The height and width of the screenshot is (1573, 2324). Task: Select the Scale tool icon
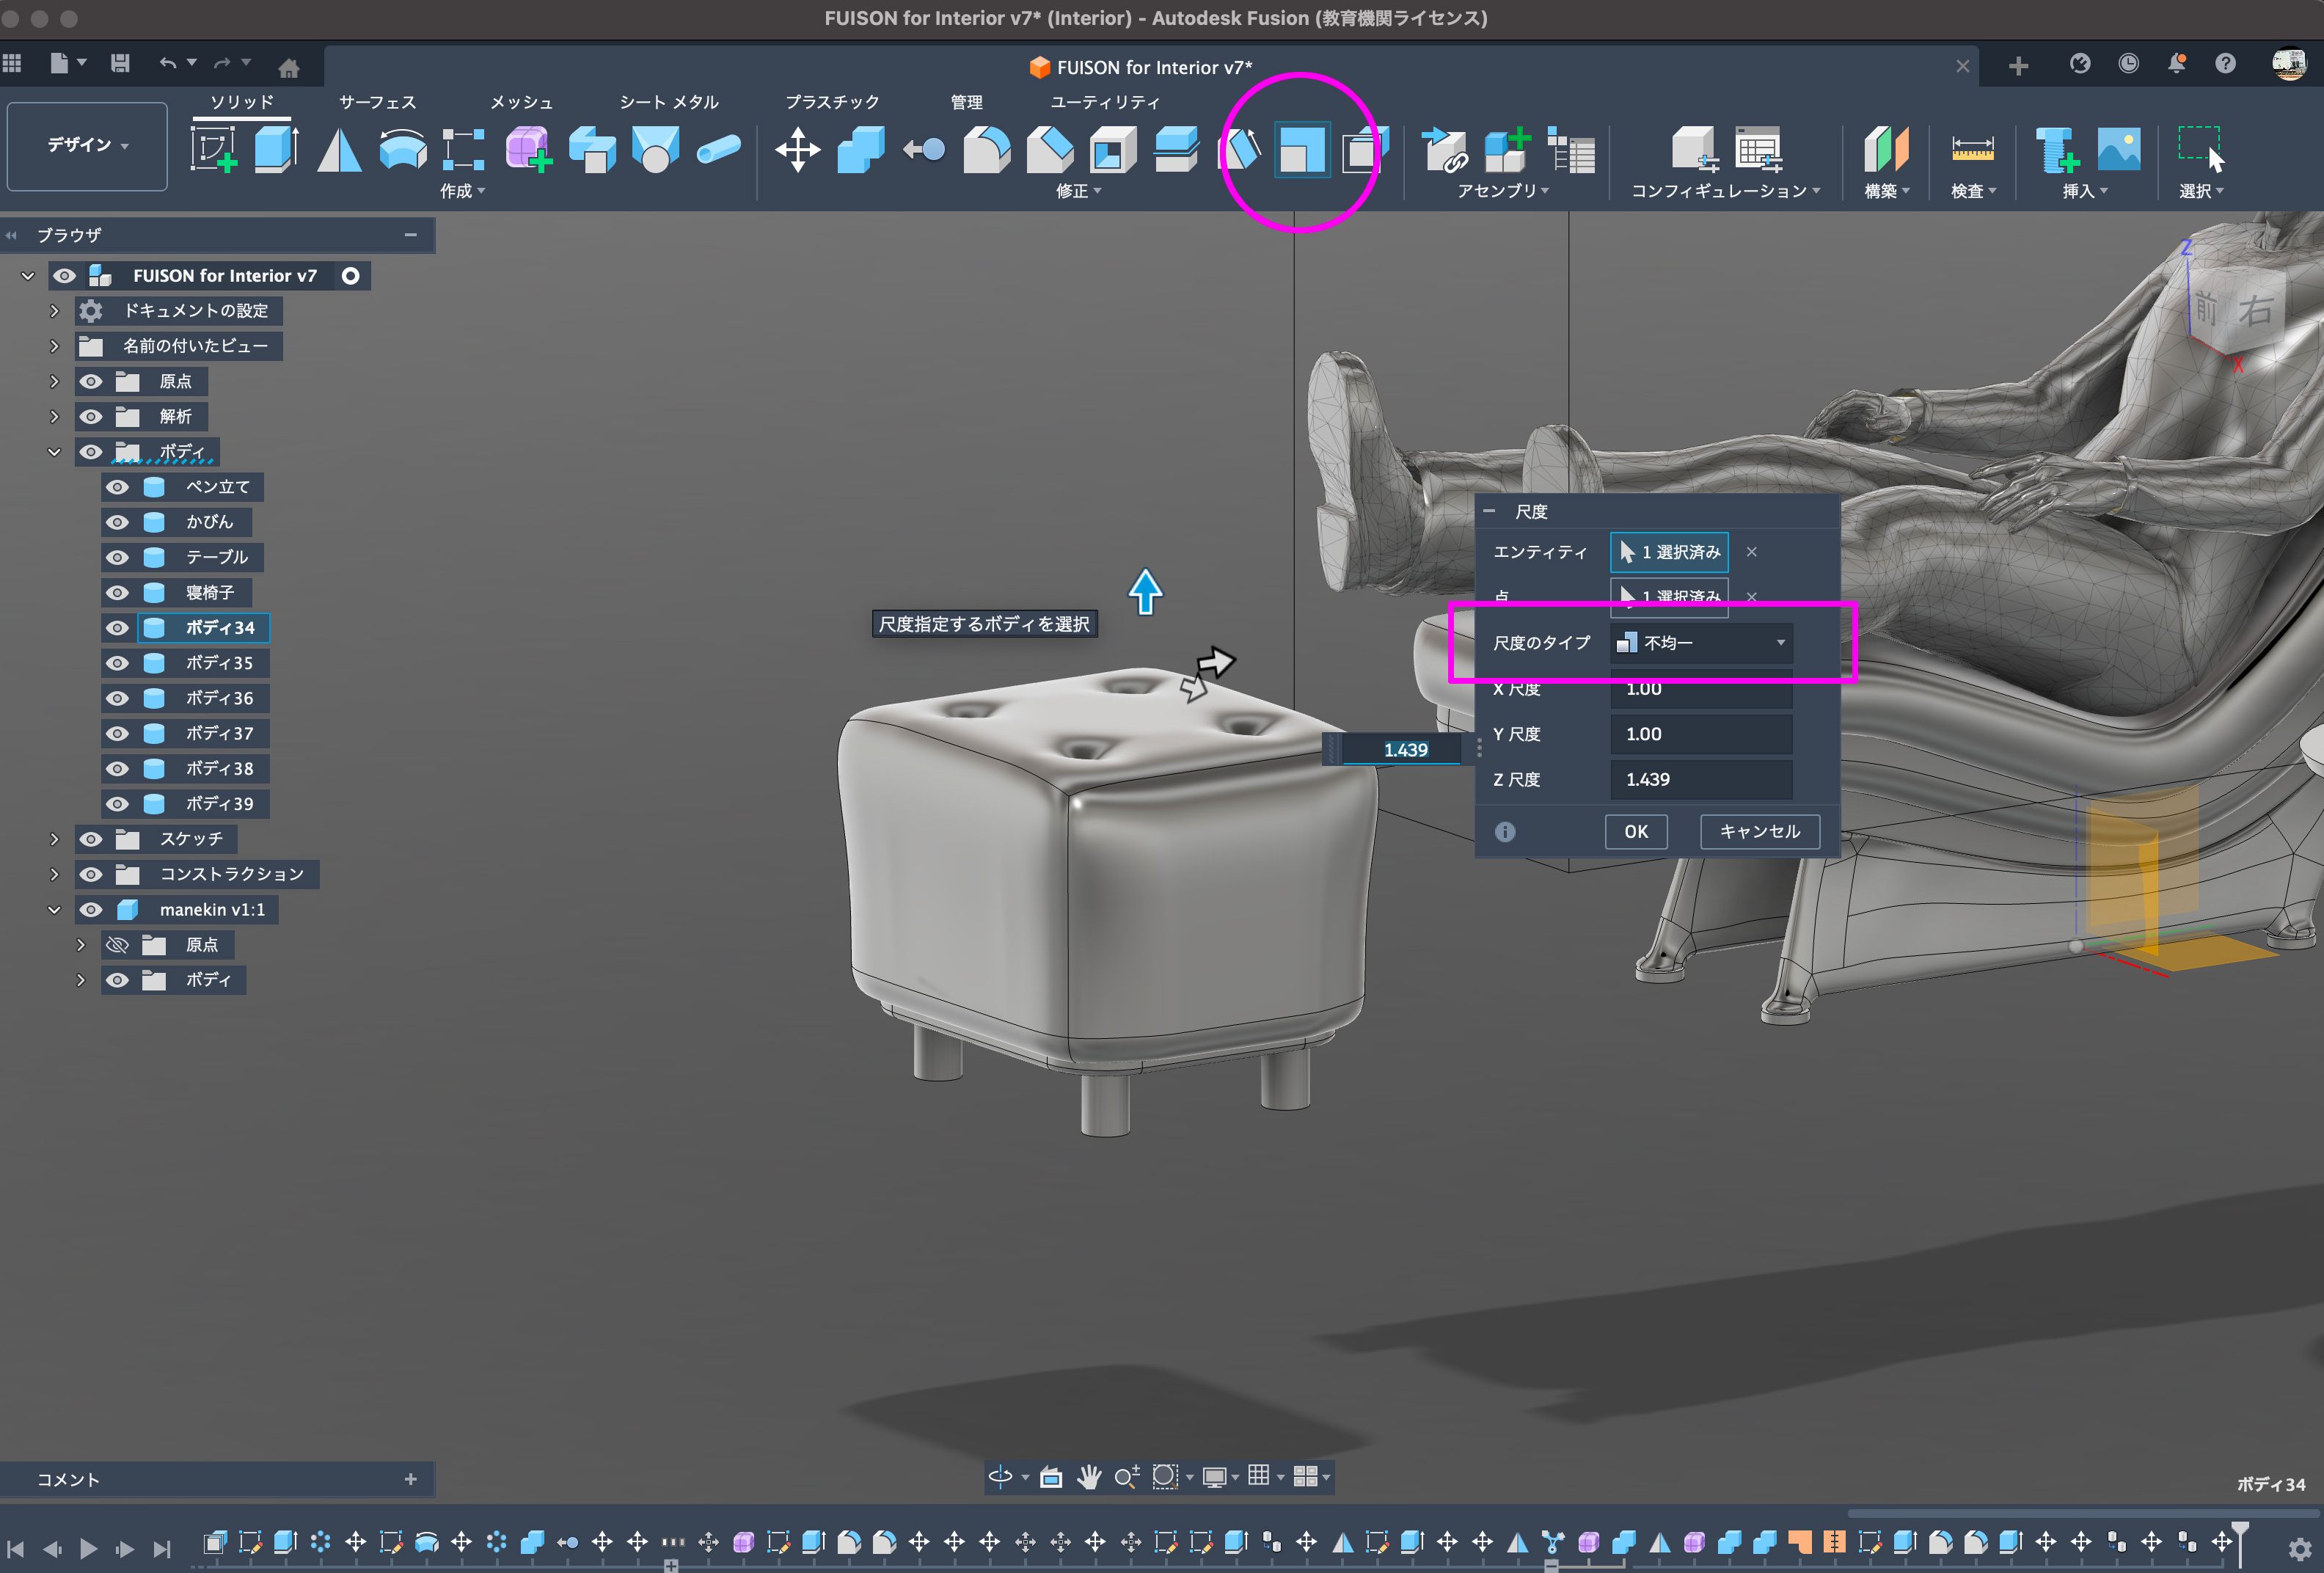coord(1301,151)
